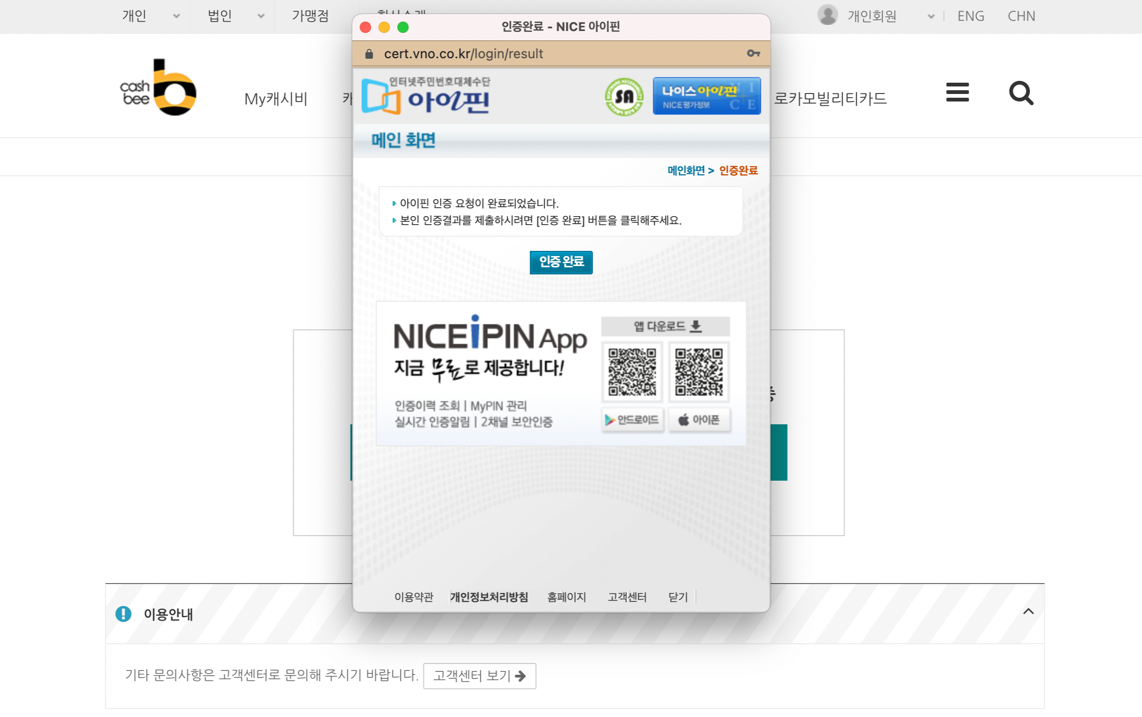Open 개인정보처리방침 link in popup footer
Image resolution: width=1142 pixels, height=717 pixels.
click(x=488, y=597)
